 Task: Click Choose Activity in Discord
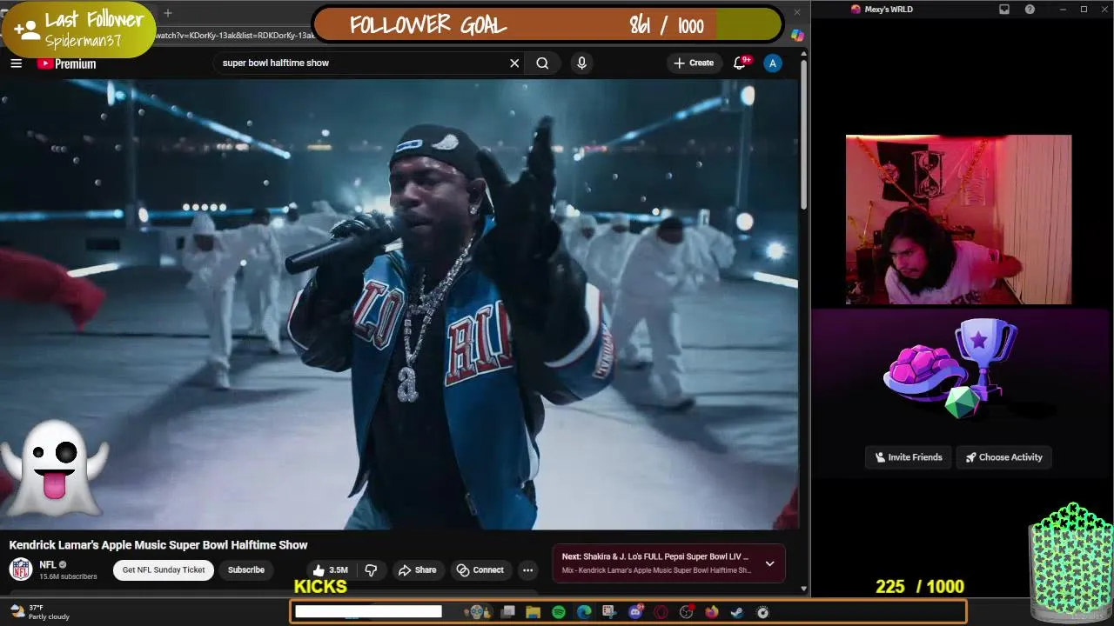click(1003, 457)
